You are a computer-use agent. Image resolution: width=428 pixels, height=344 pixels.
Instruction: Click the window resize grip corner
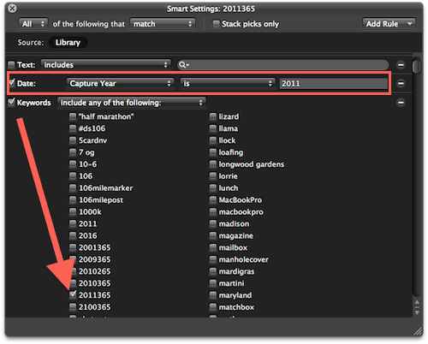click(x=418, y=331)
